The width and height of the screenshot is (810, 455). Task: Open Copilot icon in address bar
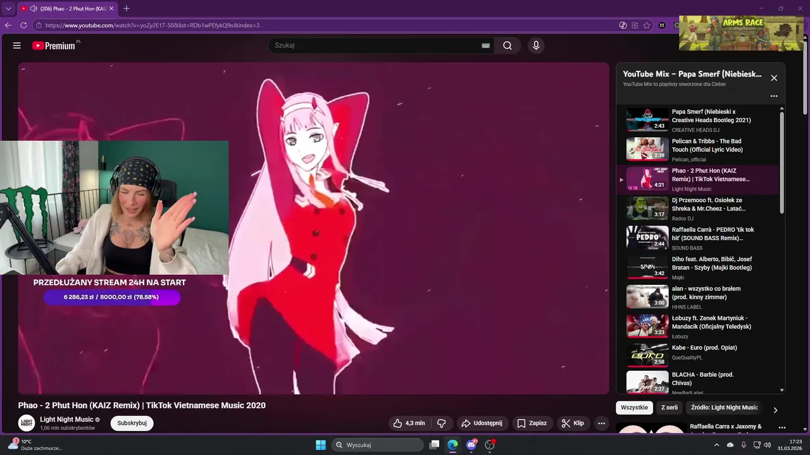(x=623, y=25)
